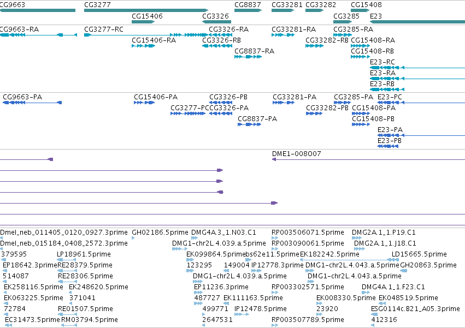Select the CG33282-RB transcript label
The height and width of the screenshot is (328, 465).
327,40
